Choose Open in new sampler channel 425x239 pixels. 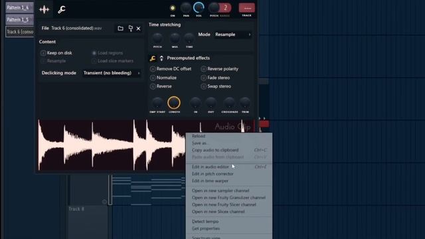(x=229, y=191)
